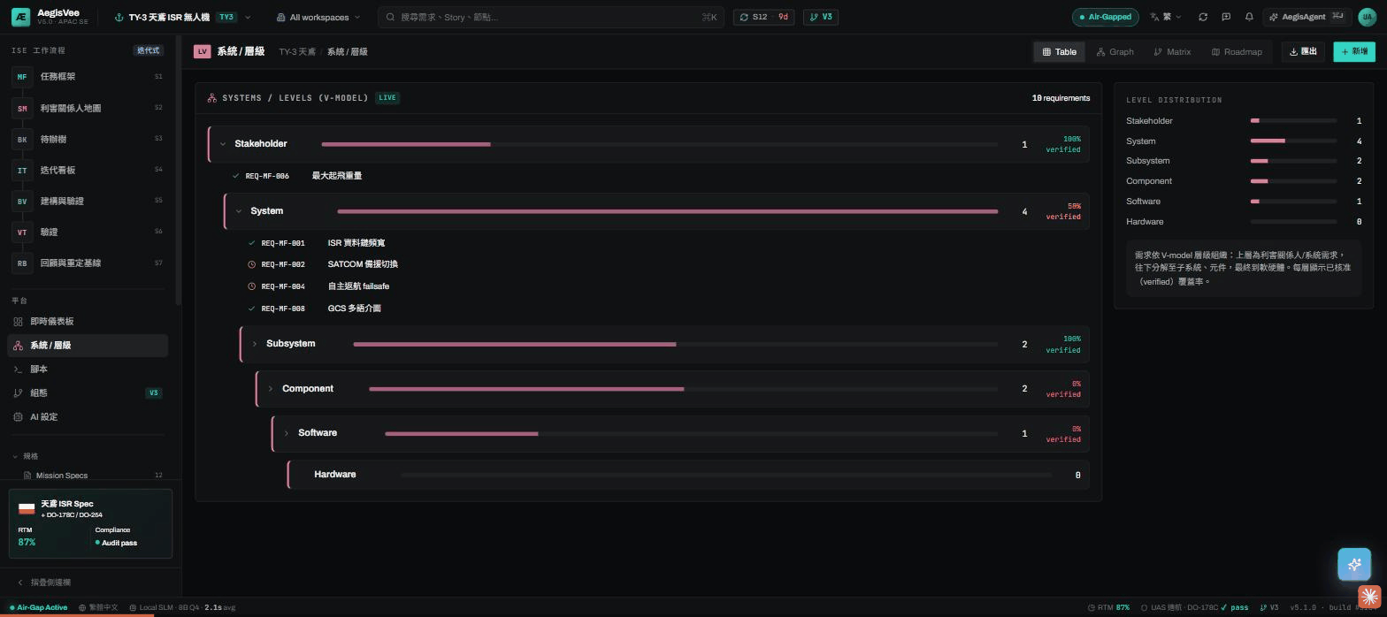Collapse the Stakeholder level
Viewport: 1387px width, 617px height.
[x=223, y=144]
